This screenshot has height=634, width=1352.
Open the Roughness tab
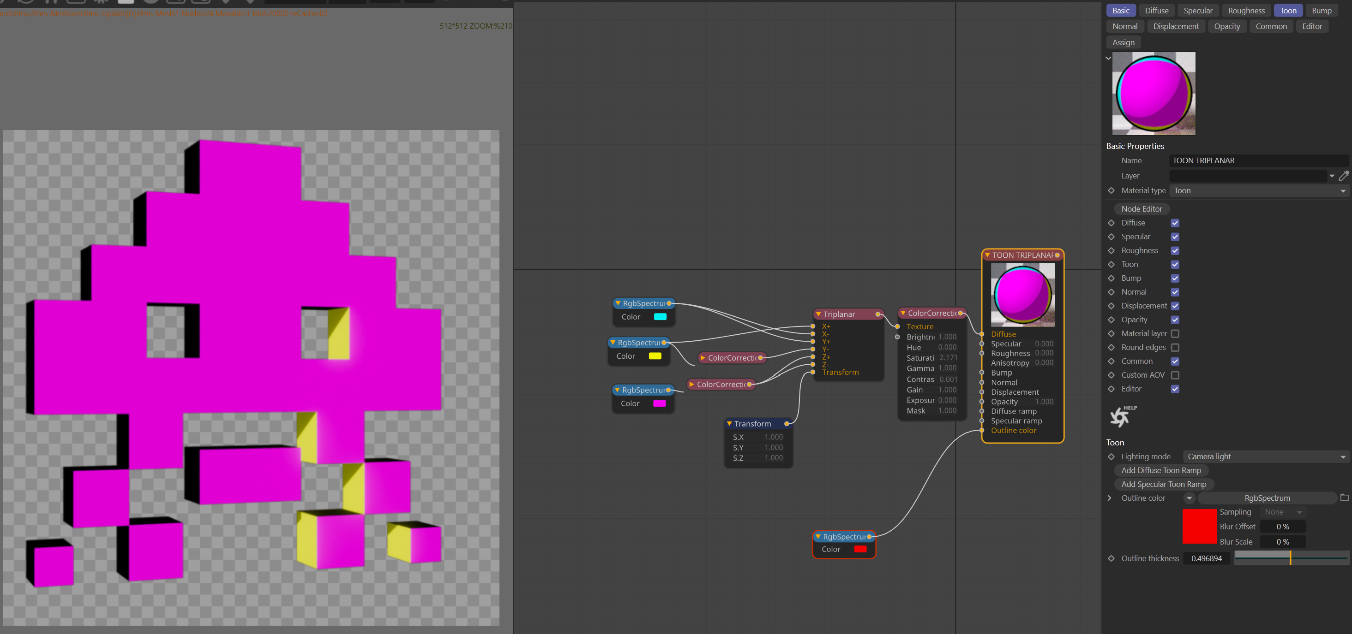point(1246,11)
